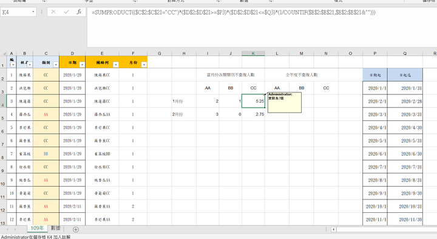
Task: Select cell J4 showing value 1
Action: point(231,101)
